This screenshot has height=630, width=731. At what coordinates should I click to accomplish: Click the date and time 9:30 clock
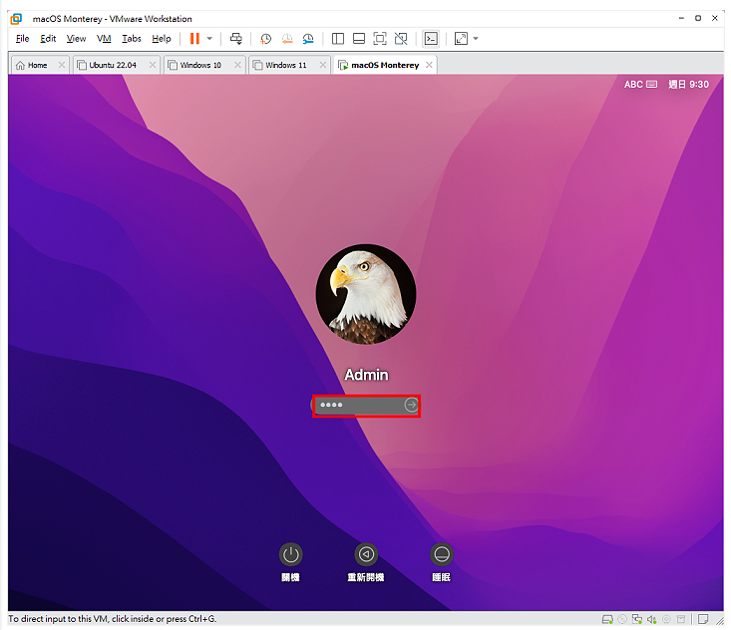pyautogui.click(x=688, y=85)
